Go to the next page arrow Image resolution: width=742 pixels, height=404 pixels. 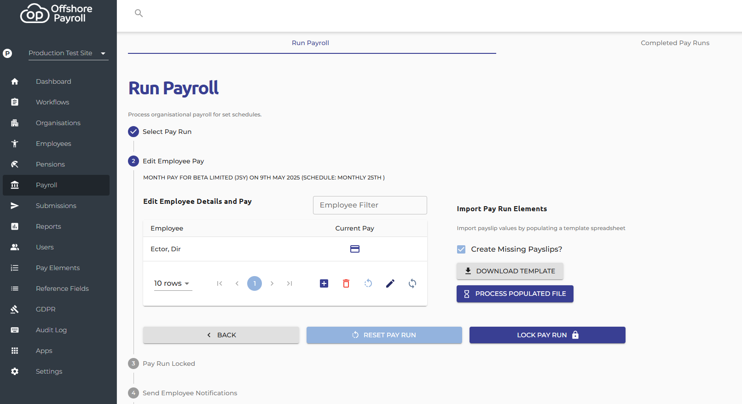[272, 283]
